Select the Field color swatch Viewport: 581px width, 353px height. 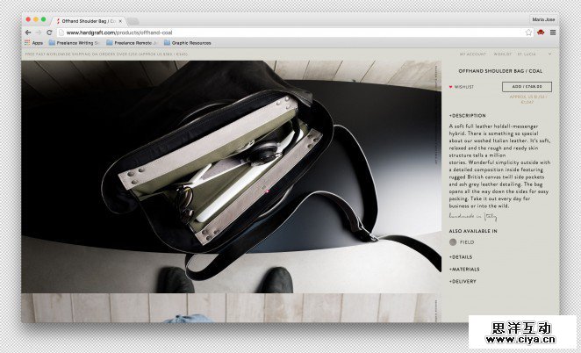pyautogui.click(x=453, y=241)
